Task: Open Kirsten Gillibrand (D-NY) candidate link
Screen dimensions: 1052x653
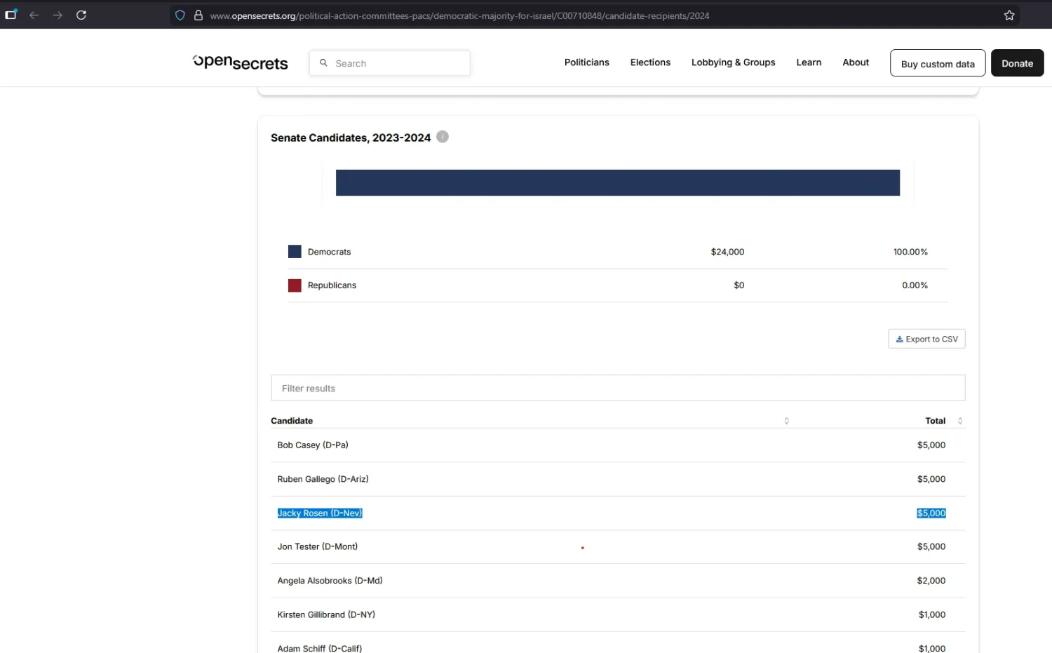Action: tap(326, 614)
